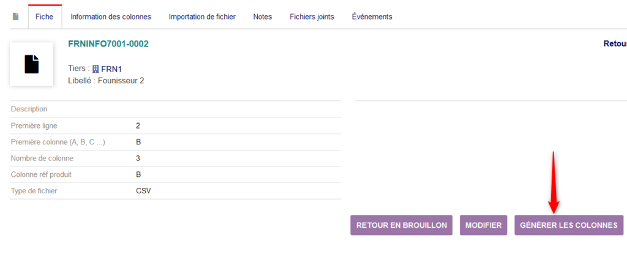
Task: Open the Fiche tab
Action: point(44,17)
